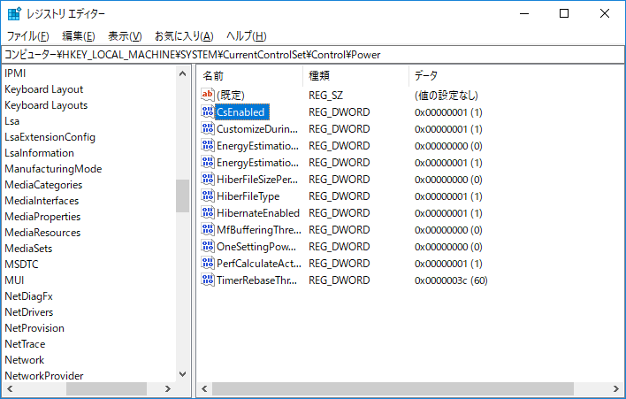Viewport: 626px width, 399px height.
Task: Select the Network key
Action: pyautogui.click(x=25, y=360)
